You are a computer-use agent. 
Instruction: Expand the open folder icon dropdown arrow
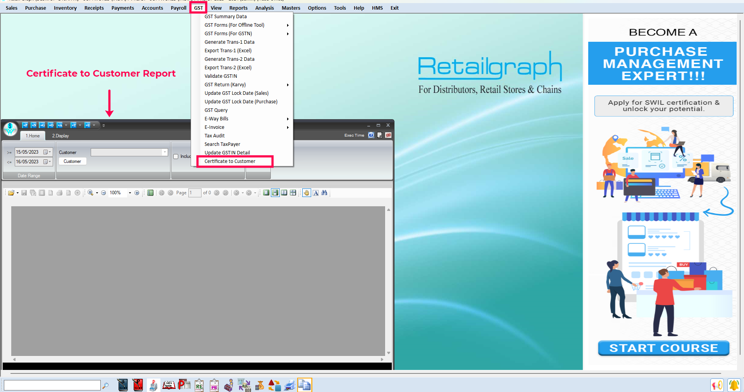[x=17, y=193]
